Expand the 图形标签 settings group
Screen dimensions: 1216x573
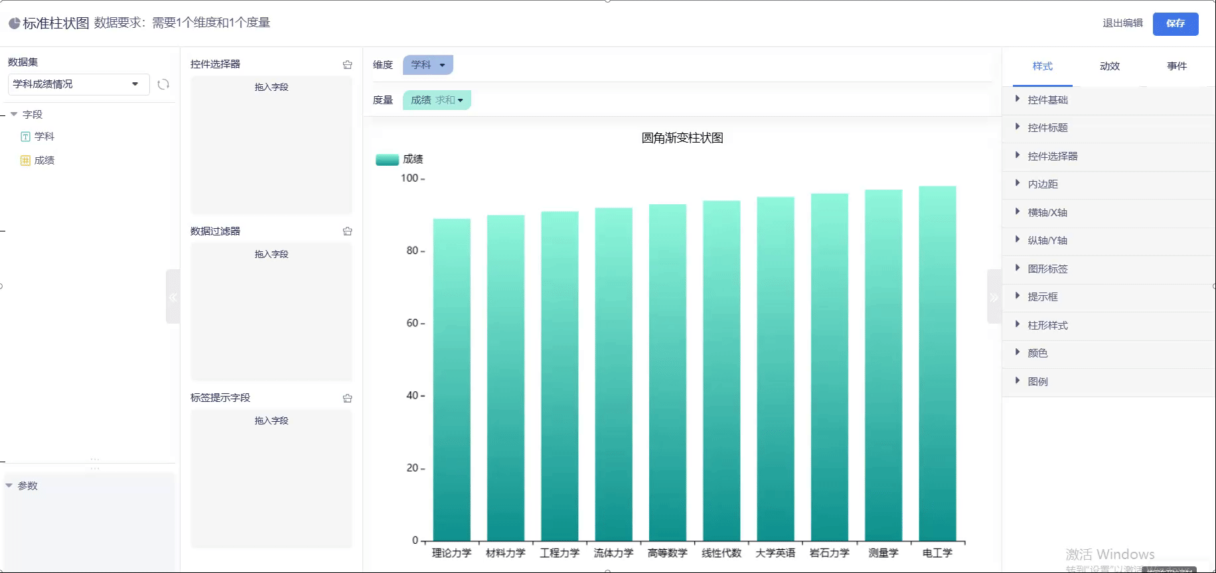1108,269
